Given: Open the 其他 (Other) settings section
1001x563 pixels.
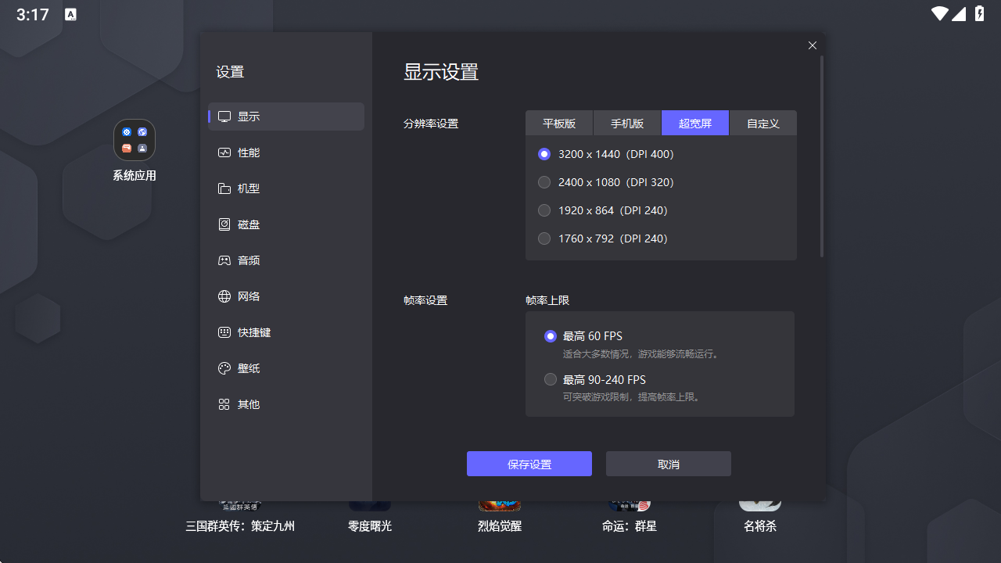Looking at the screenshot, I should (x=247, y=404).
